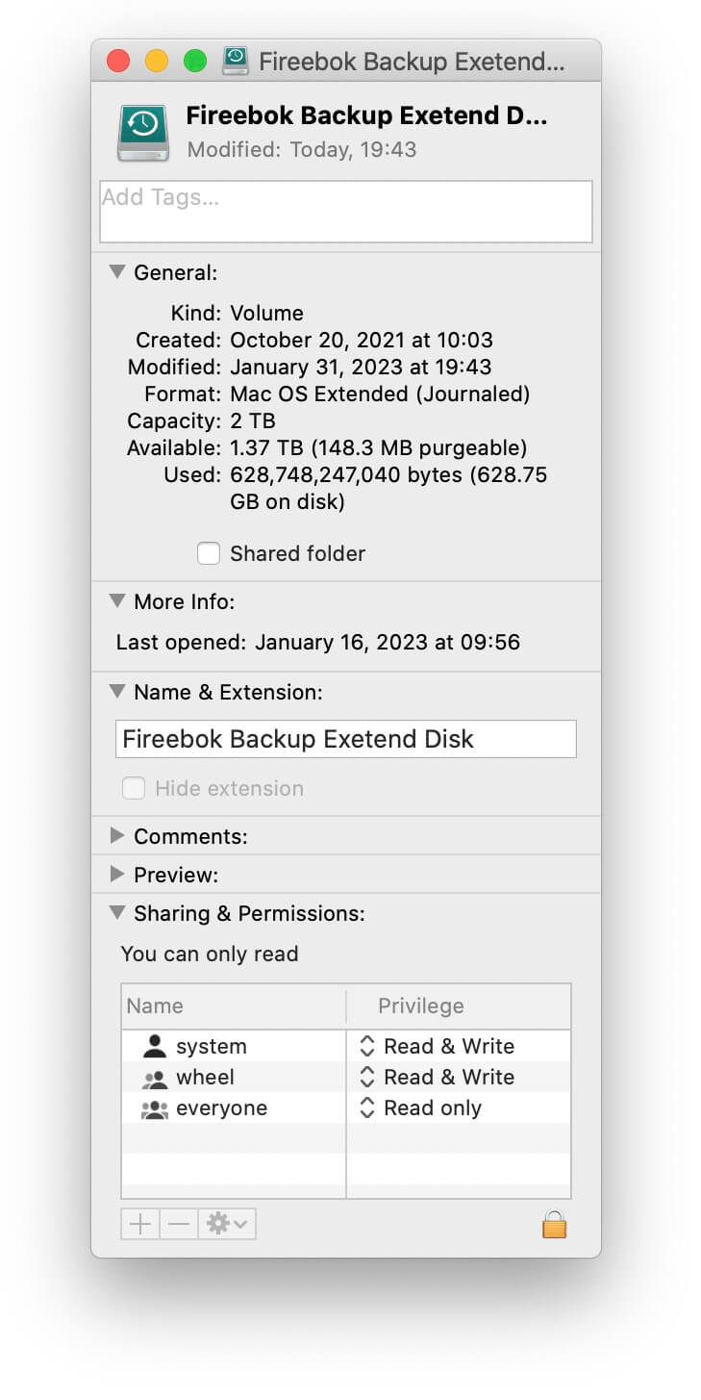Click the Used bytes value
The image size is (701, 1400).
coord(388,489)
